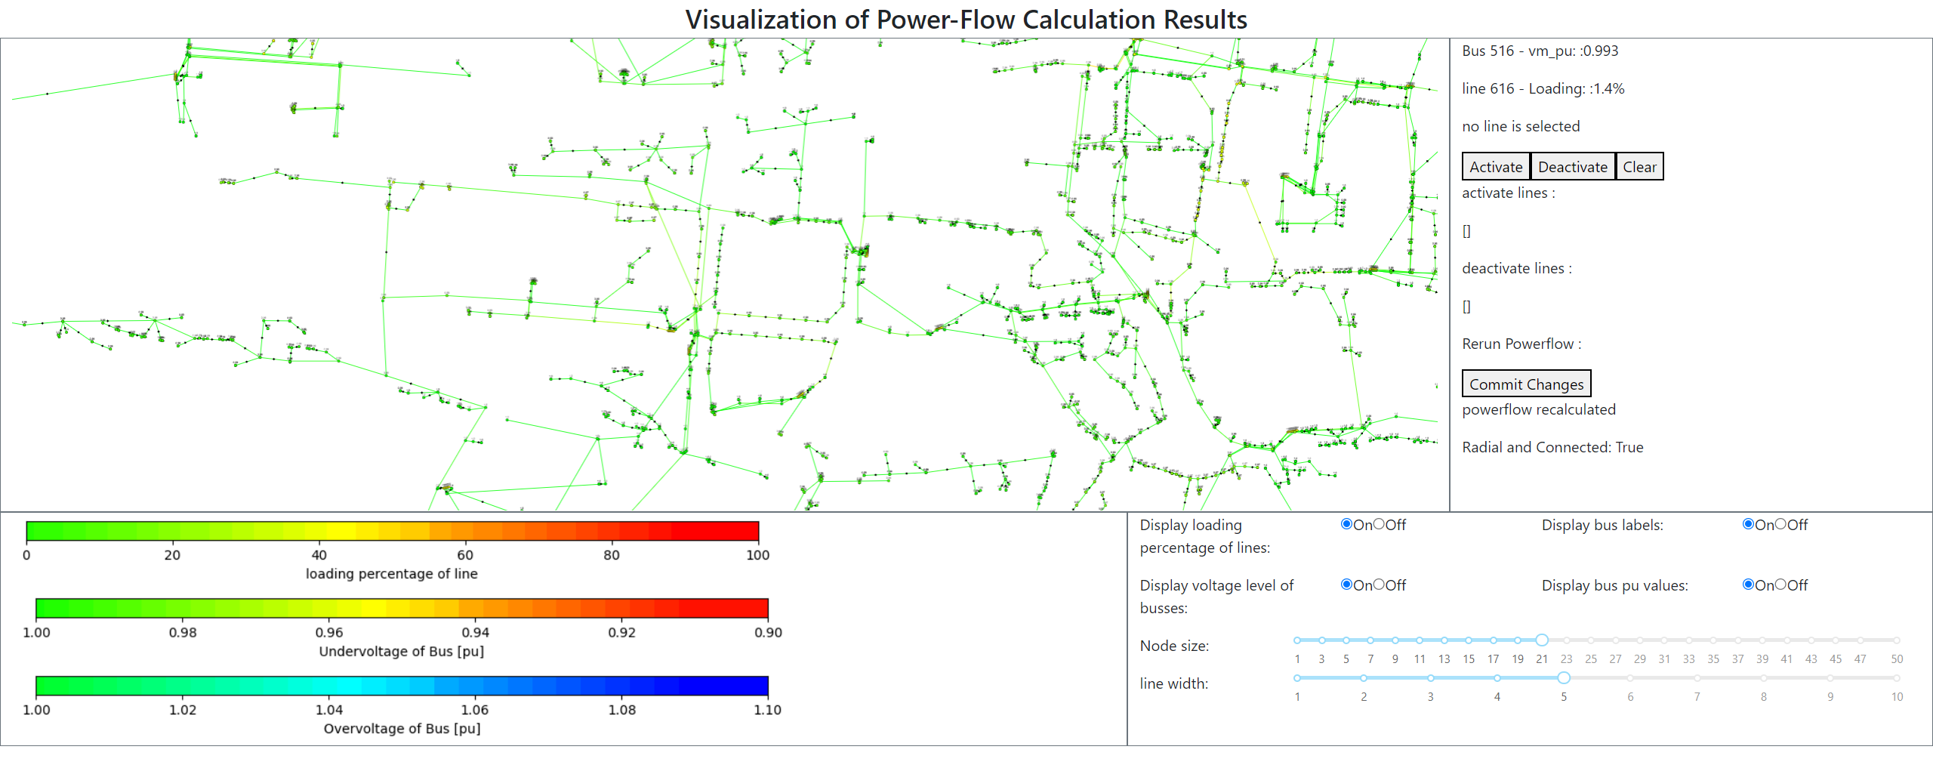This screenshot has width=1933, height=768.
Task: Clear the selected lines list
Action: tap(1639, 167)
